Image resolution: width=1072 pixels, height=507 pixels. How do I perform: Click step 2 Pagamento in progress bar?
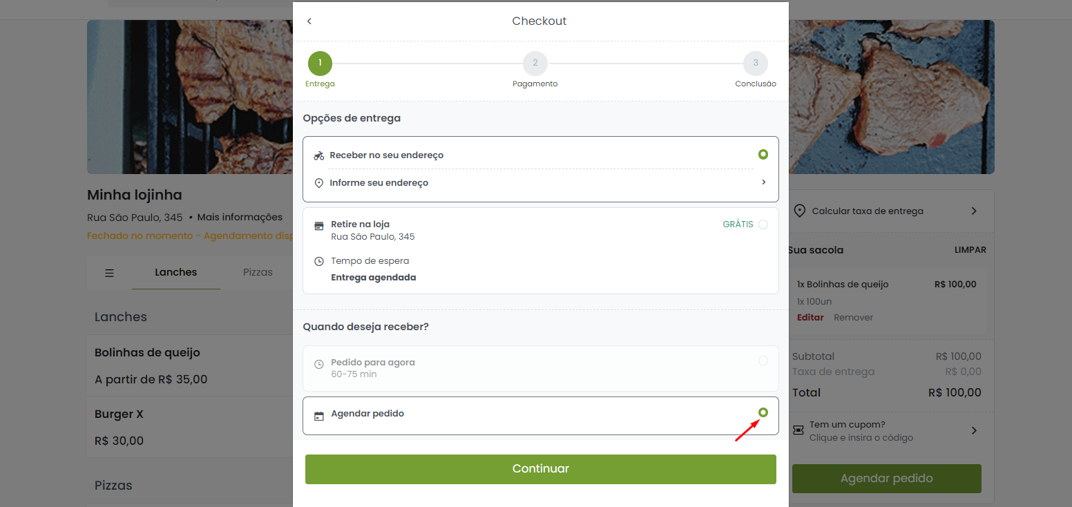point(535,64)
